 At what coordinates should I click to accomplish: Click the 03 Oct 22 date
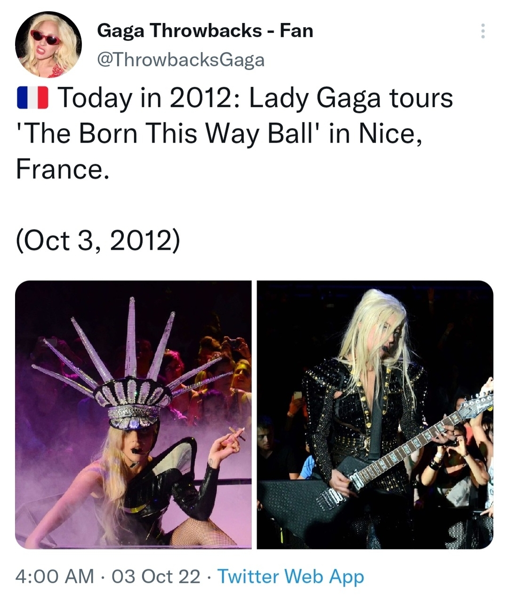click(155, 576)
